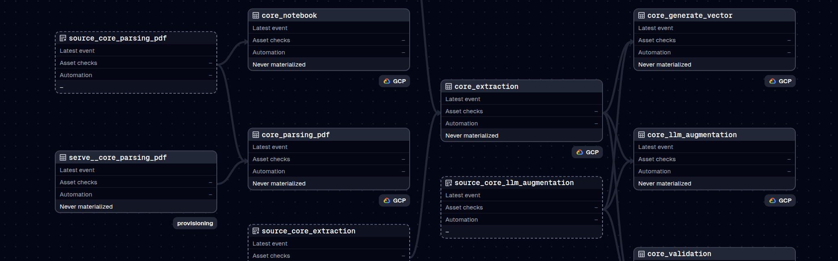
Task: Click Never materialized status in core_notebook
Action: [x=279, y=65]
